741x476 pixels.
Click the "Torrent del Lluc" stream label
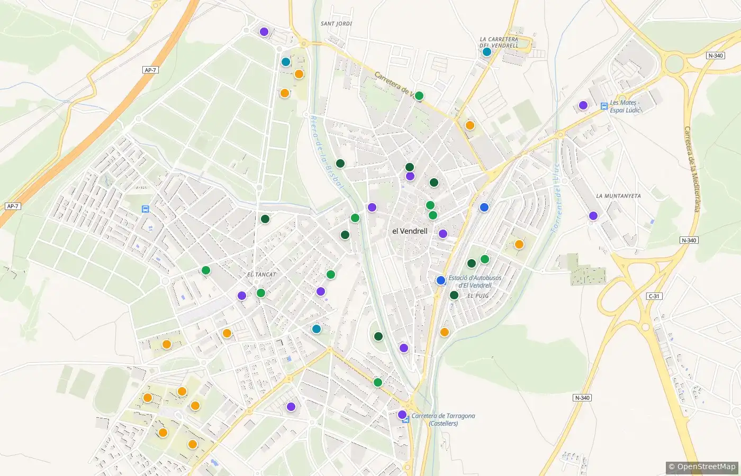click(x=555, y=198)
